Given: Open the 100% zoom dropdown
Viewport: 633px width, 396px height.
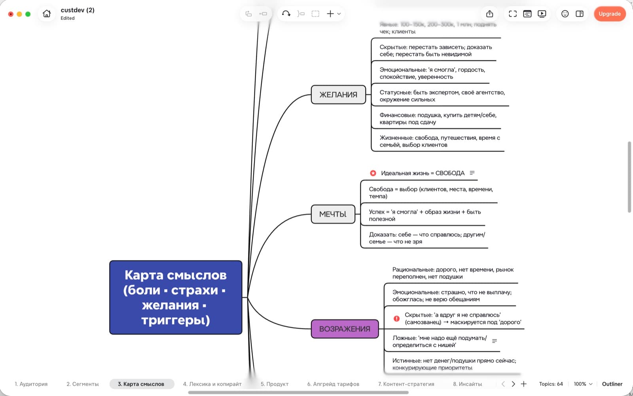Looking at the screenshot, I should pos(583,384).
